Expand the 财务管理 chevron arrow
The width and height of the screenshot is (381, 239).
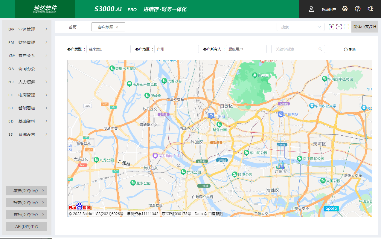tap(46, 42)
